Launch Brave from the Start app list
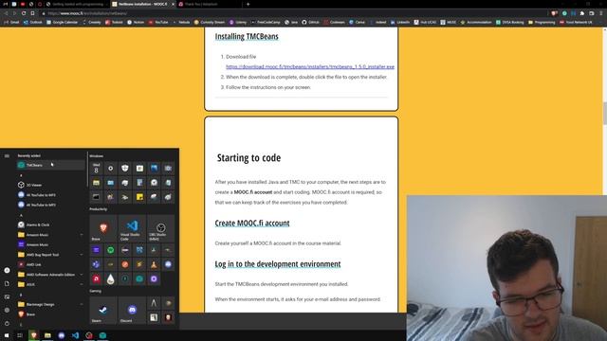The image size is (607, 341). (x=50, y=314)
